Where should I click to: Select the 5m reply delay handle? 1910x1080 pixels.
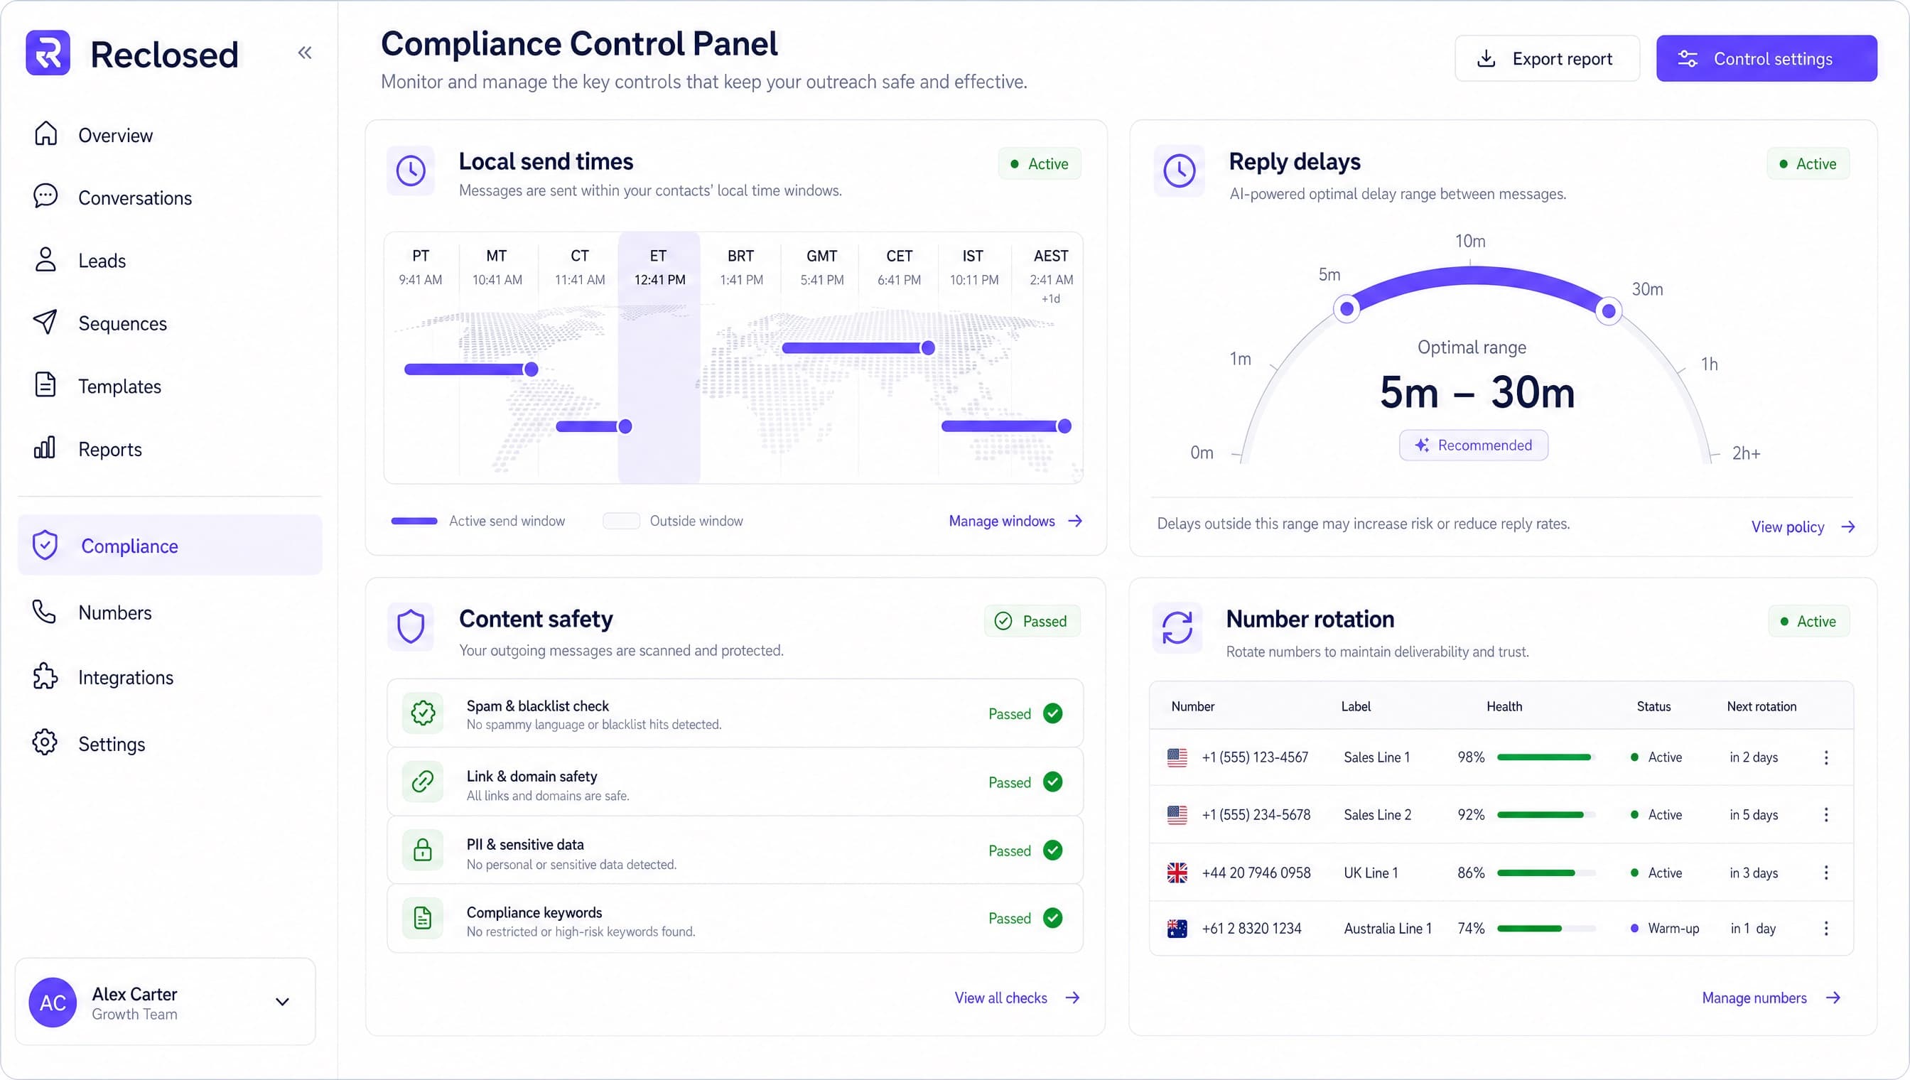click(1347, 309)
